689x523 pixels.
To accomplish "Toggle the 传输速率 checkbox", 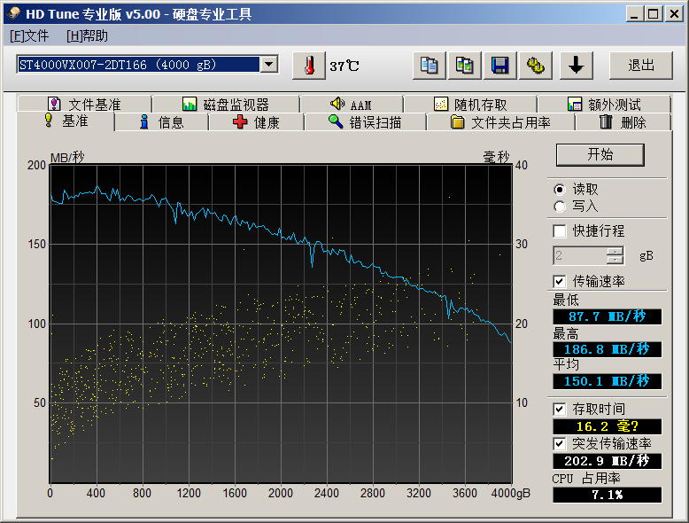I will point(560,281).
